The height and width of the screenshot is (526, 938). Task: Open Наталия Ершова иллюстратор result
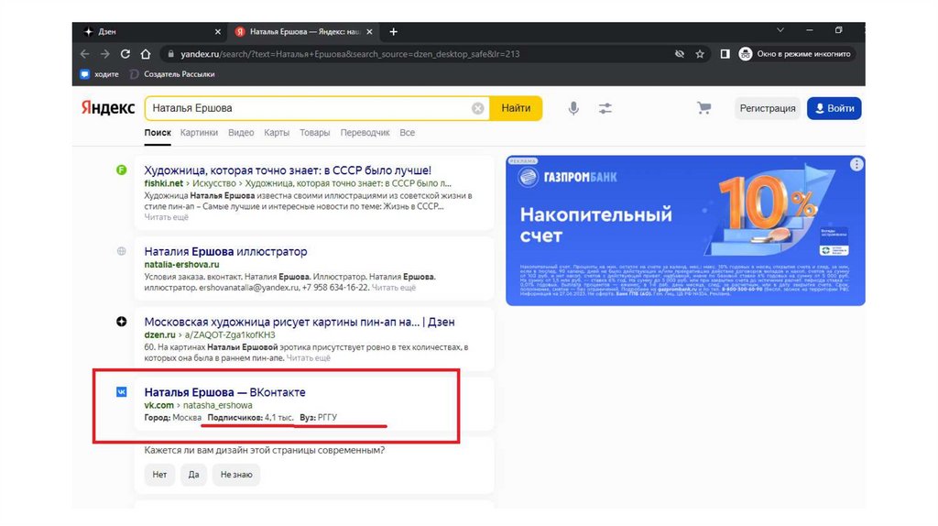click(225, 252)
